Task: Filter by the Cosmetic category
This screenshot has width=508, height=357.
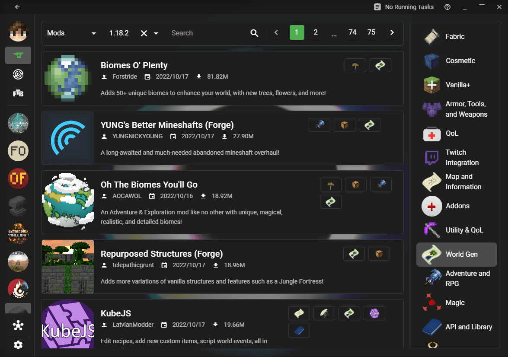Action: [x=457, y=61]
